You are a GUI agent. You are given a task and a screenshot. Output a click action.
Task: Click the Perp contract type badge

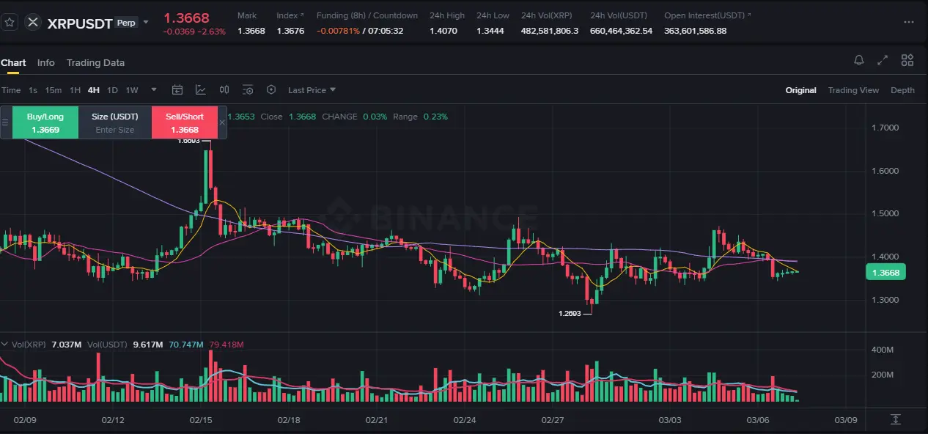pyautogui.click(x=126, y=23)
